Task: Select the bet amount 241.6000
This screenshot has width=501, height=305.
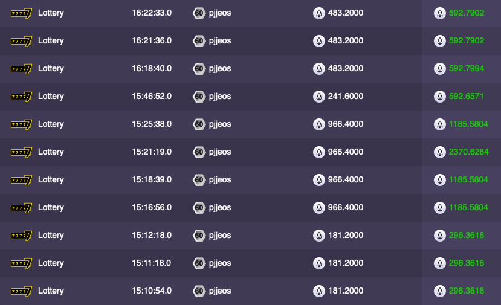Action: pos(346,97)
